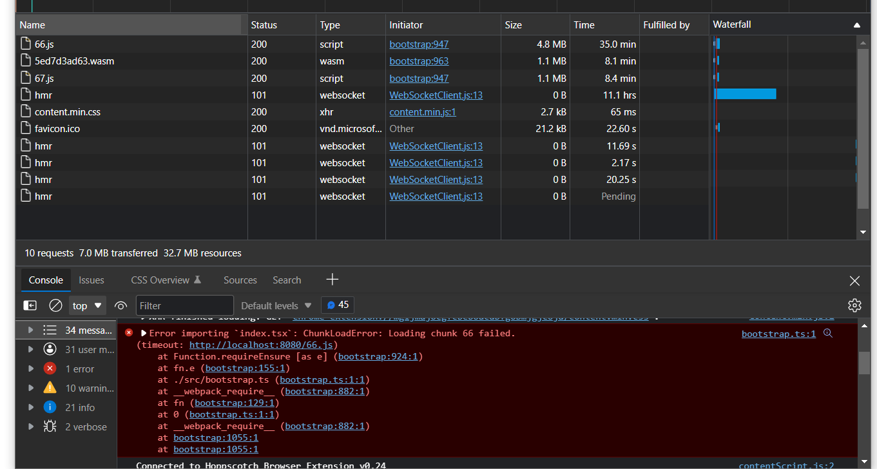Expand the ChunkLoadError message details

pos(144,333)
